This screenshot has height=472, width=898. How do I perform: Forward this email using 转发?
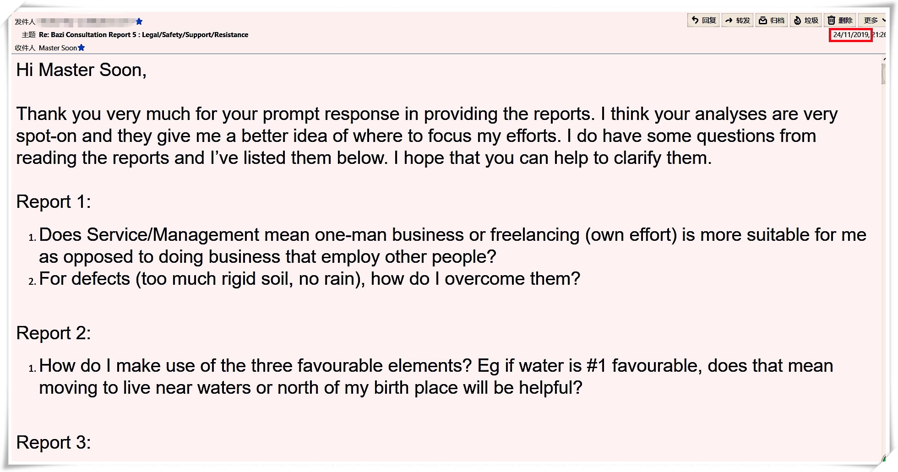(x=737, y=21)
